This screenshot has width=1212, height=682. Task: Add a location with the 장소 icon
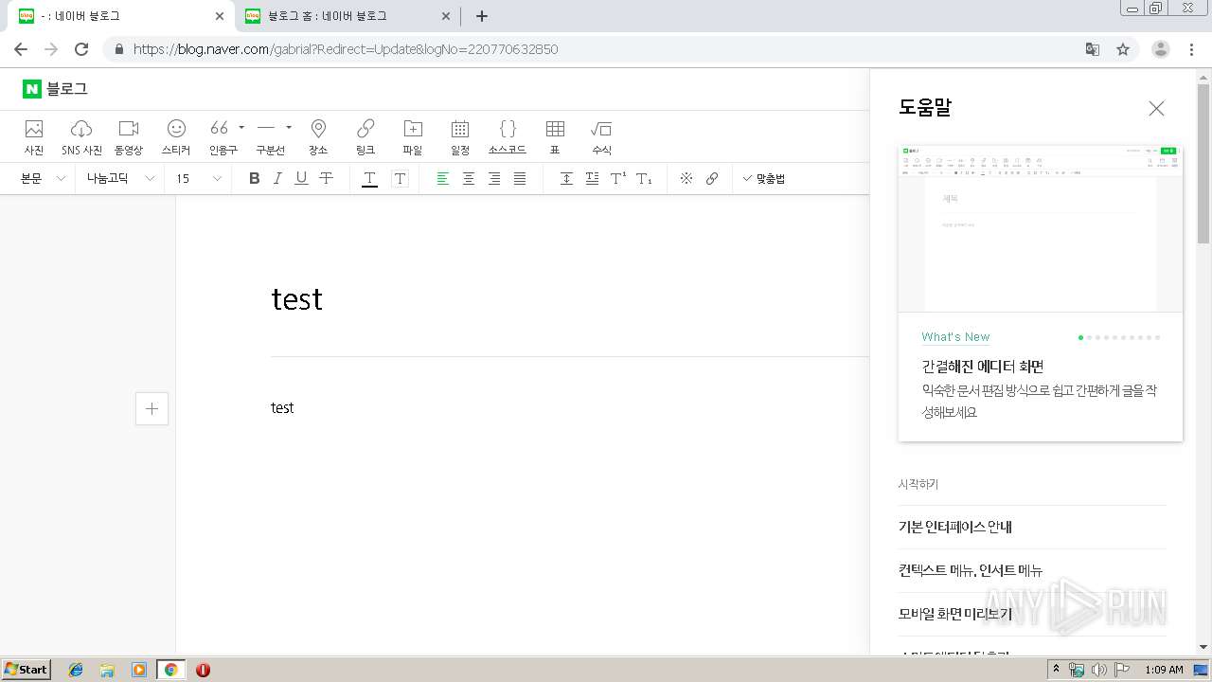(318, 137)
